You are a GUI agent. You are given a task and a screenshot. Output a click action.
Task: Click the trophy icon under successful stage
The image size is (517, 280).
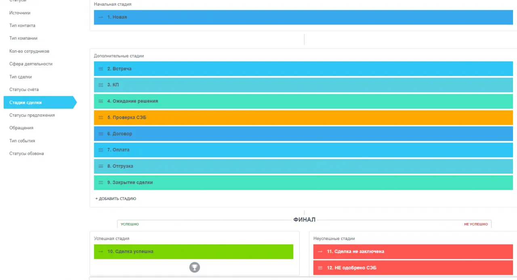coord(195,267)
